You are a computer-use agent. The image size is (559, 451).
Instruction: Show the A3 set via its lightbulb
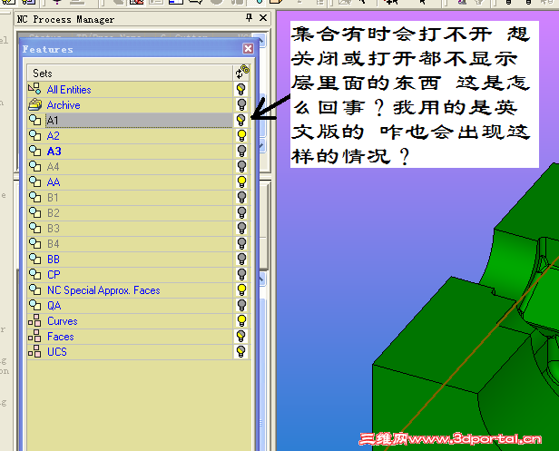point(241,151)
